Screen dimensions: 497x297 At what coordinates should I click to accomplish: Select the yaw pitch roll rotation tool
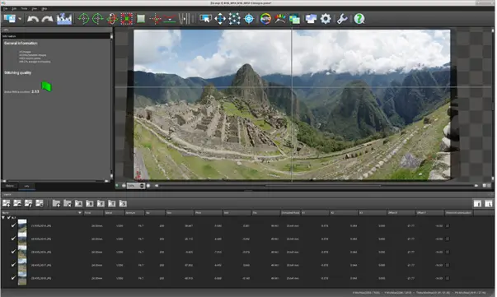[x=112, y=19]
